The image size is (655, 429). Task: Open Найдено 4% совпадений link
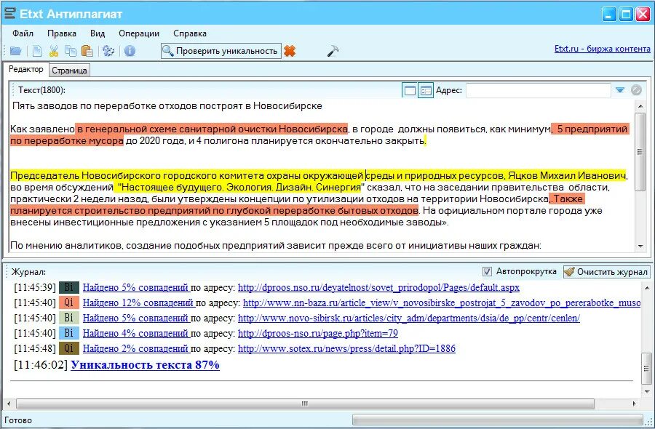click(136, 333)
